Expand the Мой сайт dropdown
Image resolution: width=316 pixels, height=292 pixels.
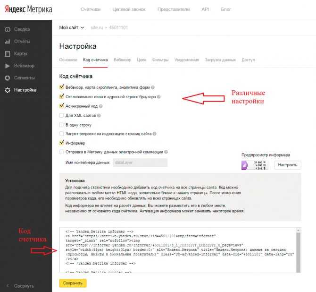72,28
